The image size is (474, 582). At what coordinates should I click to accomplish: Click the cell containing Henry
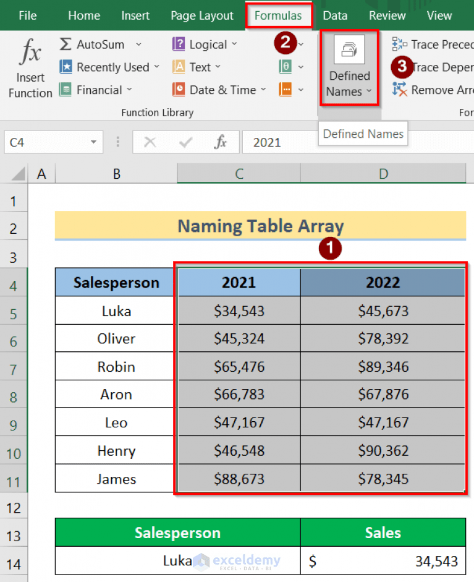coord(116,450)
